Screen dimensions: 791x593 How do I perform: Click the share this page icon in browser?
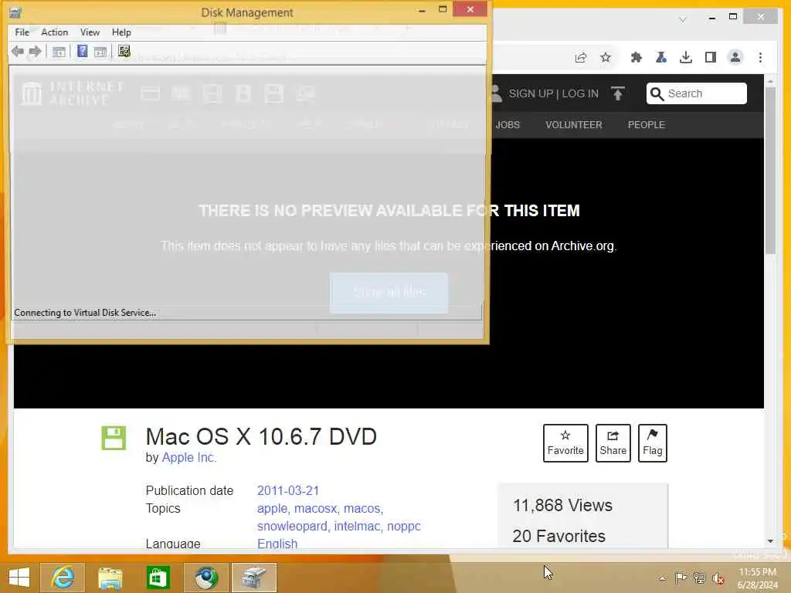tap(581, 57)
